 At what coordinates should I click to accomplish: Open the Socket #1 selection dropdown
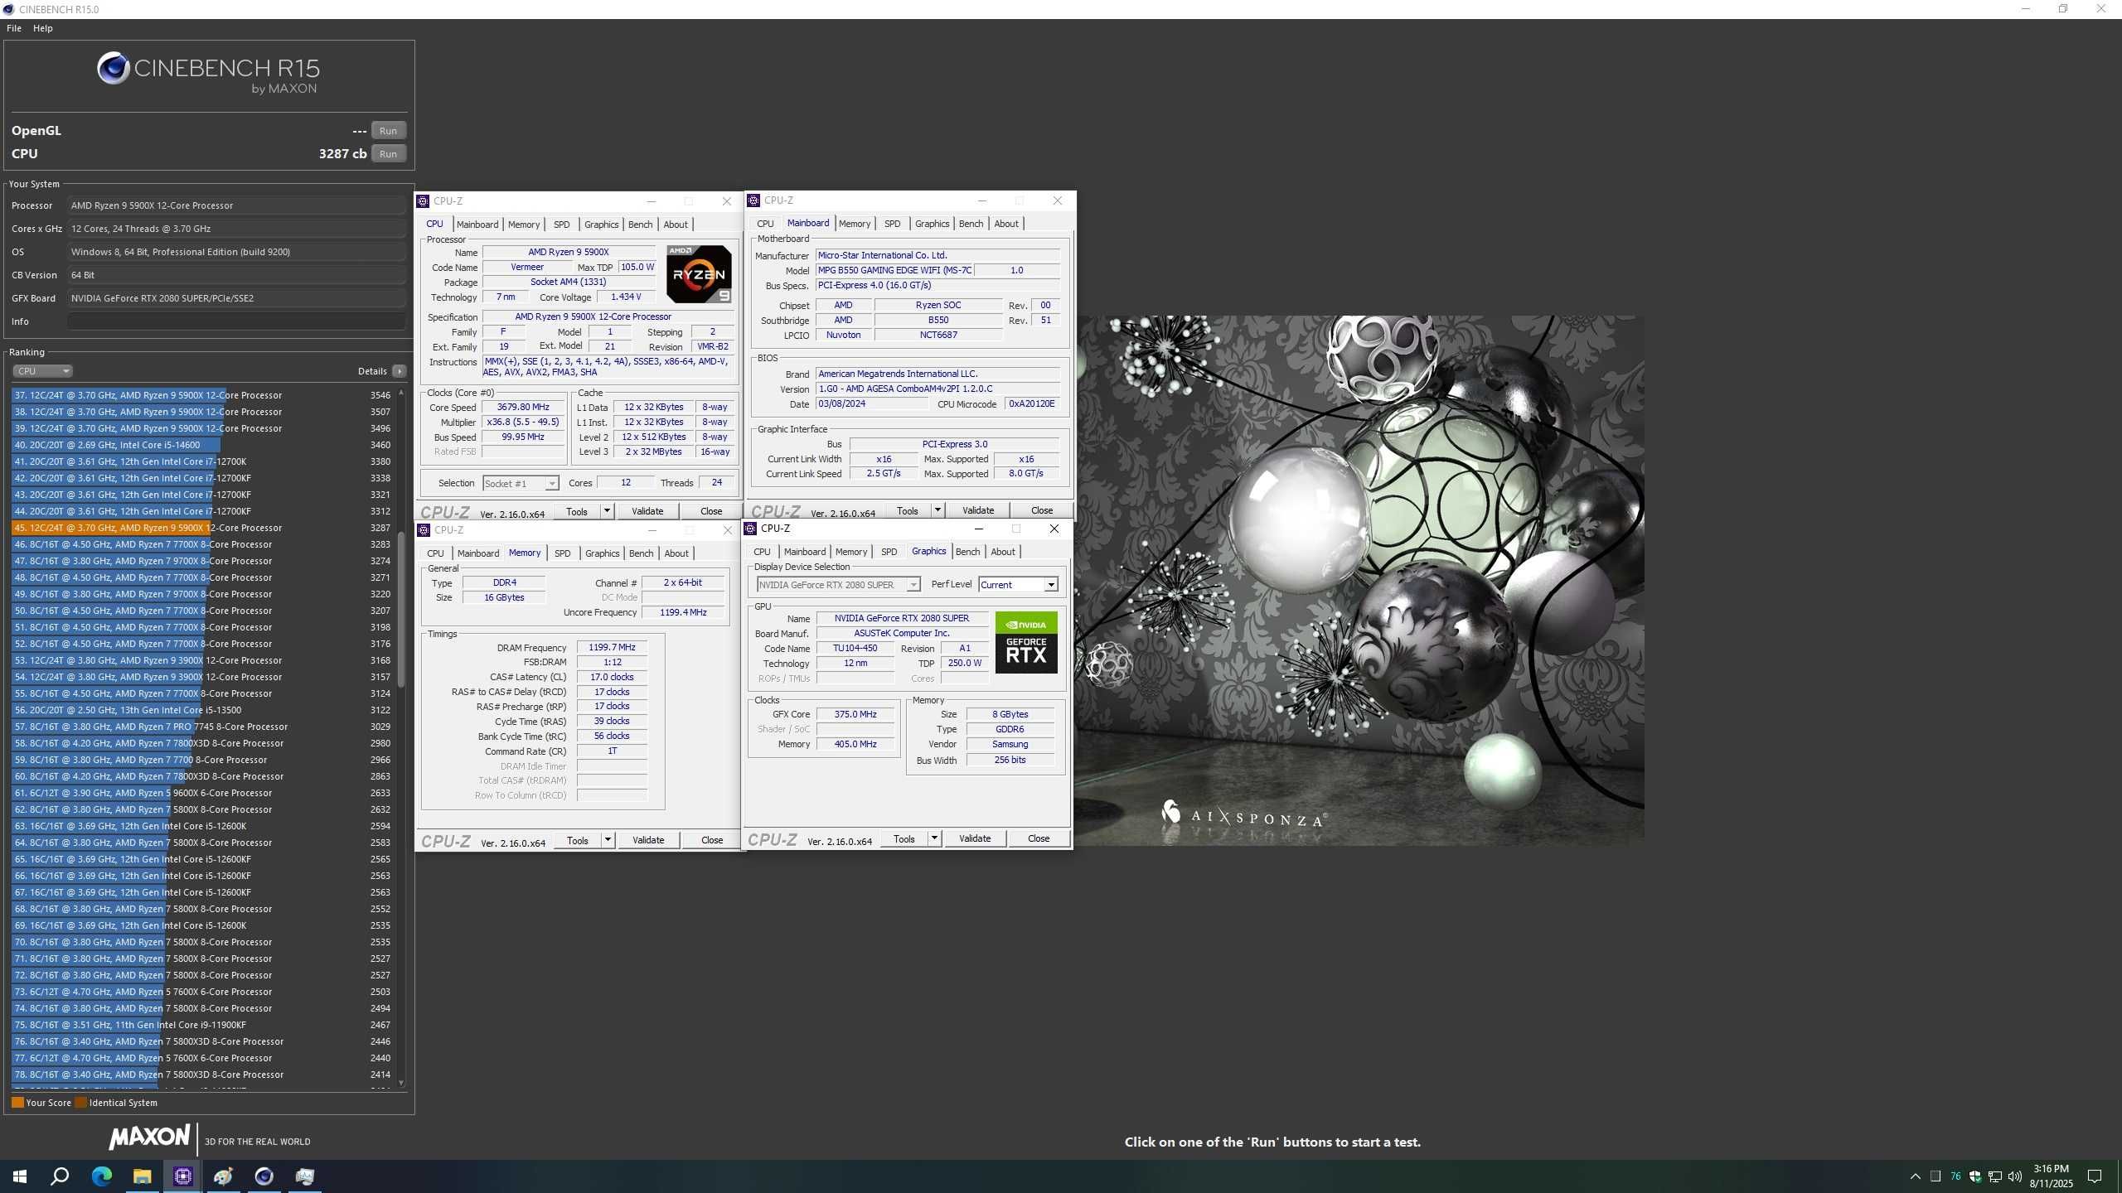coord(521,484)
